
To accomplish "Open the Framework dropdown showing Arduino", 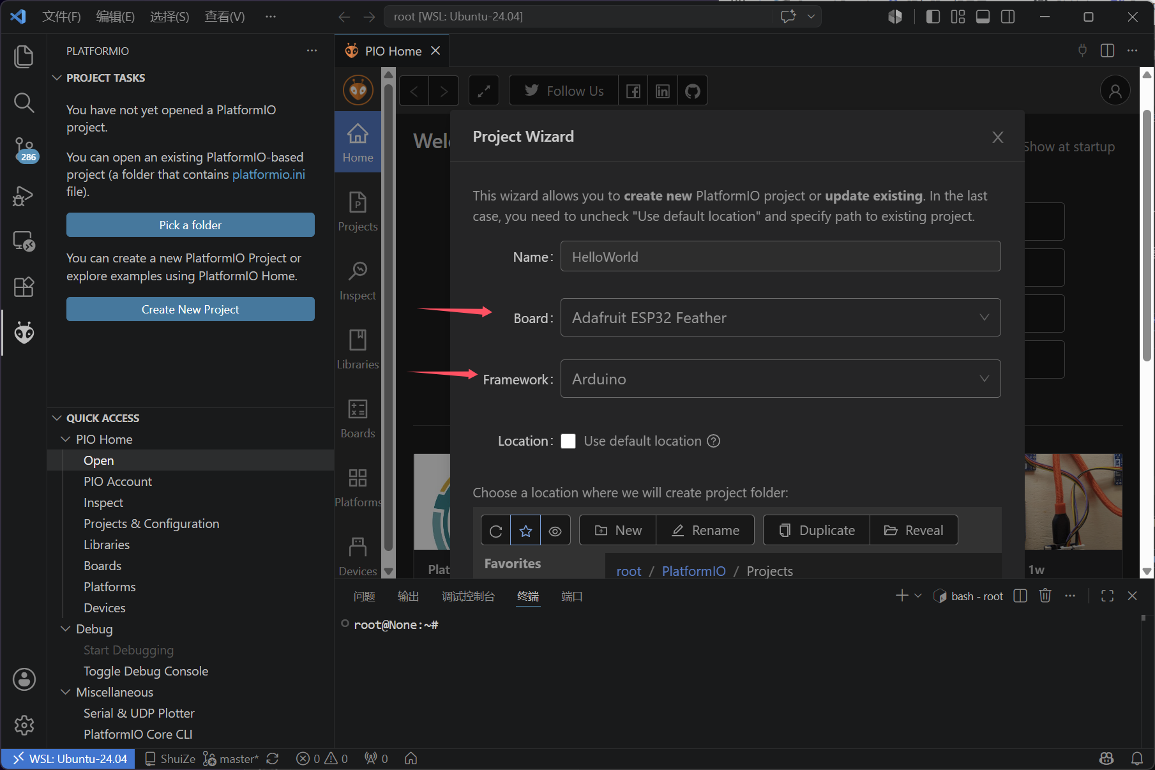I will pyautogui.click(x=780, y=379).
